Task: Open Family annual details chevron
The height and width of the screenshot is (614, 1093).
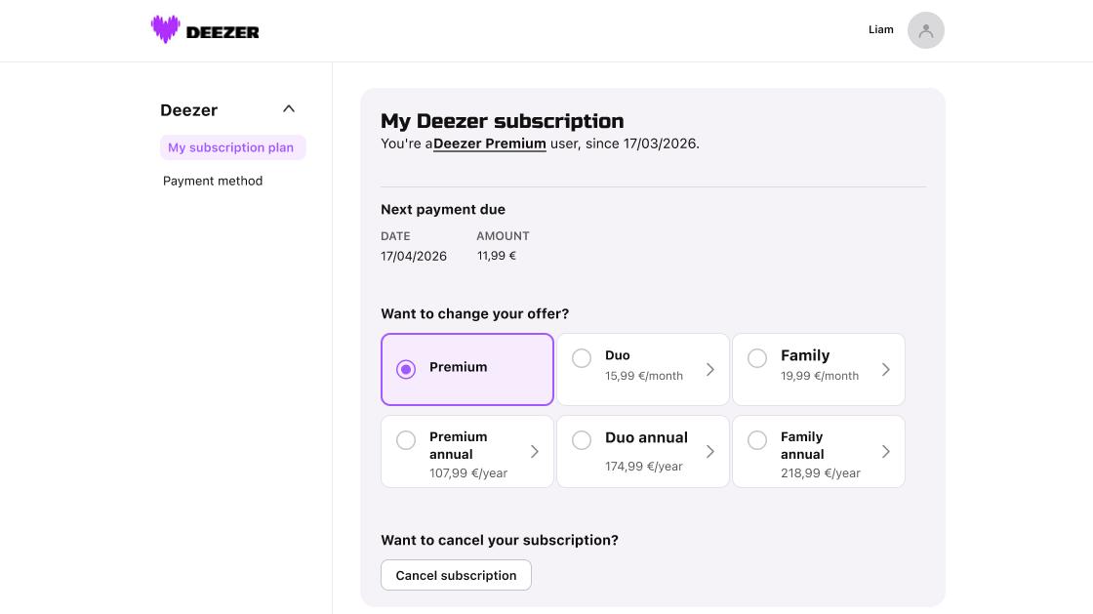Action: point(886,452)
